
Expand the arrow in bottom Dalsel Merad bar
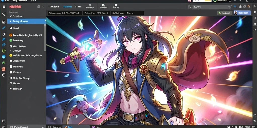pos(43,127)
